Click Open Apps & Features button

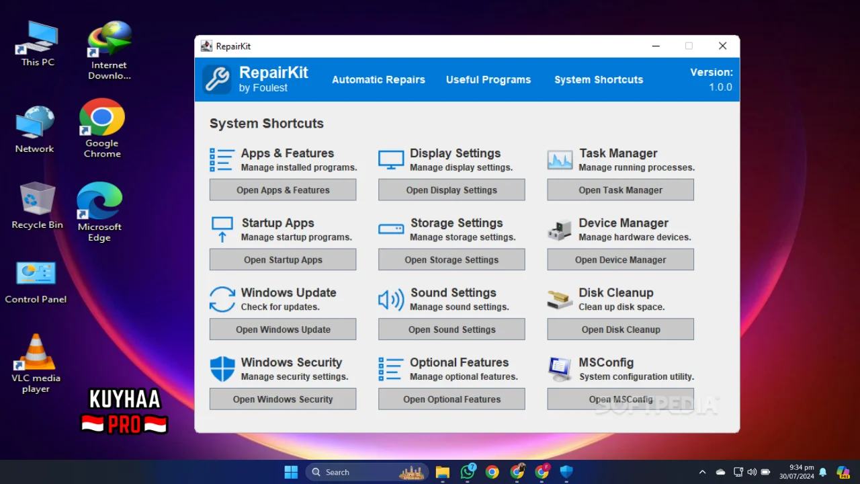coord(283,190)
